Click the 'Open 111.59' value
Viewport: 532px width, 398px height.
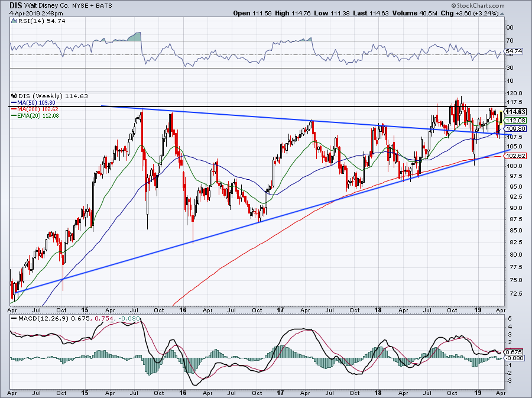tap(252, 13)
